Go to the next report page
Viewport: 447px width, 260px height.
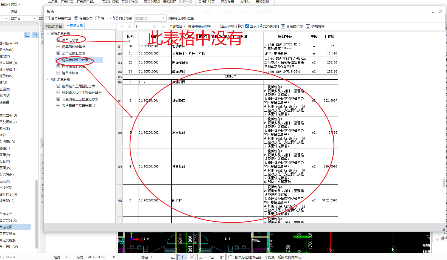coord(155,26)
